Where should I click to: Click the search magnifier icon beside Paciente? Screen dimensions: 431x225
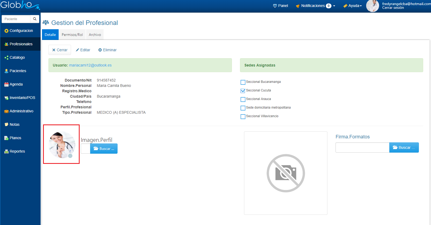pyautogui.click(x=35, y=19)
